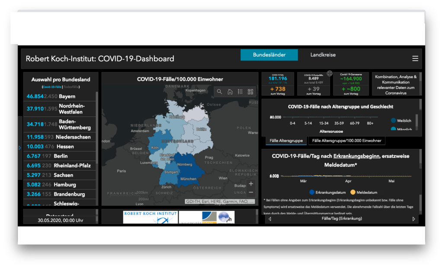The width and height of the screenshot is (443, 268).
Task: Zoom out on the map with minus
Action: click(251, 192)
